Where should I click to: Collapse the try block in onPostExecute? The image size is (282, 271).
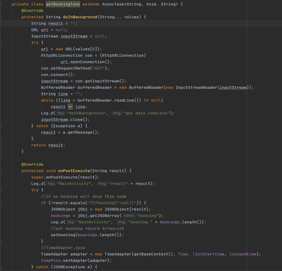[x=1, y=190]
